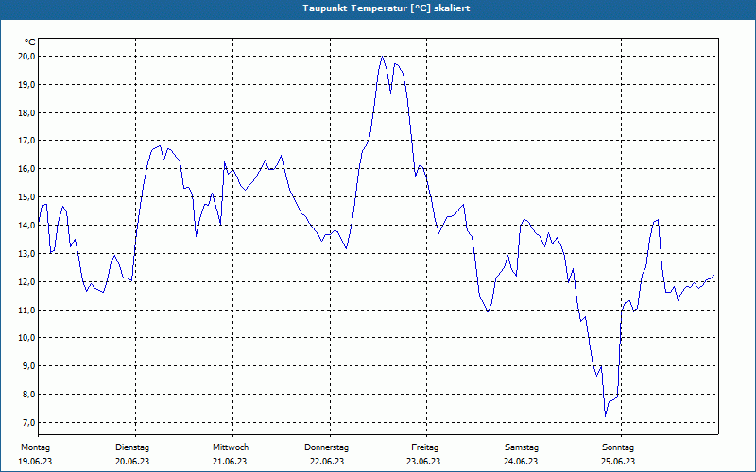Click the 'Donnerstag' day label

(326, 447)
